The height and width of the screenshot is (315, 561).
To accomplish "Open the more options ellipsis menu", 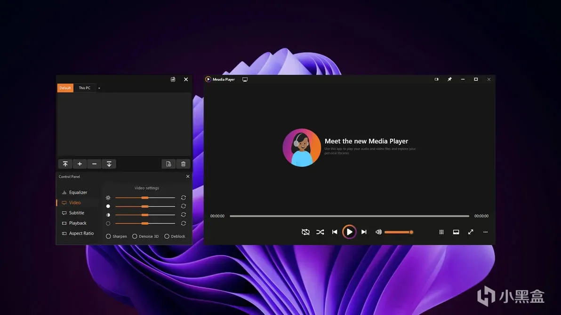I will pyautogui.click(x=486, y=232).
